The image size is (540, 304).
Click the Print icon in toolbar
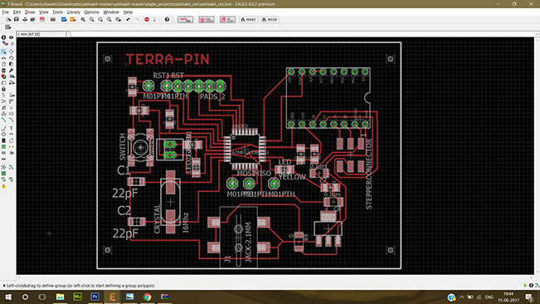pyautogui.click(x=25, y=20)
